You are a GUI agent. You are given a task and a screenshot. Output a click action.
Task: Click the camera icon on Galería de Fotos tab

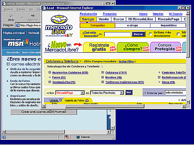click(87, 101)
